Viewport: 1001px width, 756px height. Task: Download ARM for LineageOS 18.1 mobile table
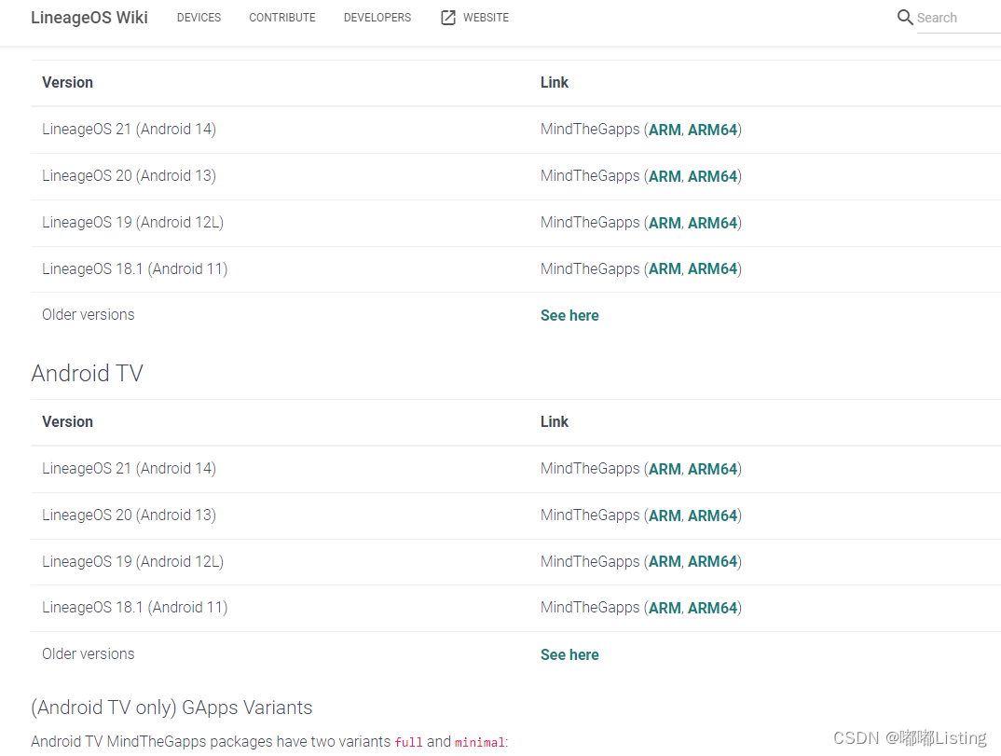(x=665, y=268)
